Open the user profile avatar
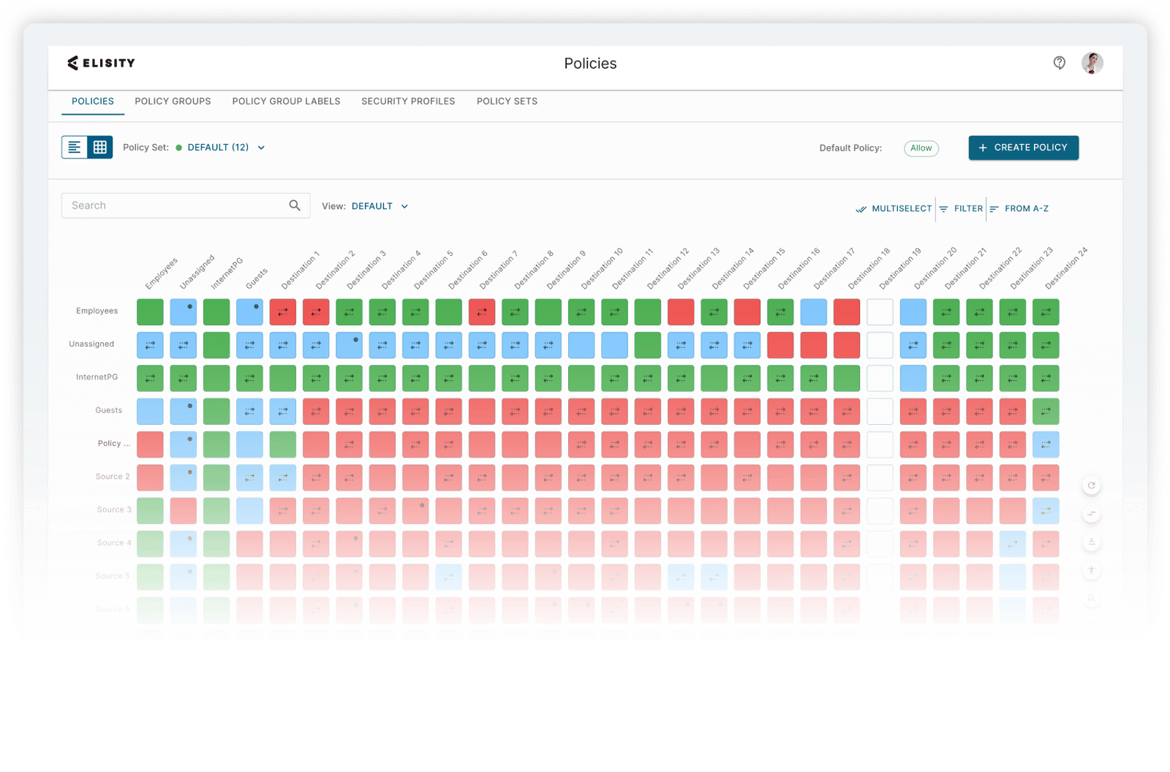Image resolution: width=1170 pixels, height=772 pixels. click(1092, 63)
